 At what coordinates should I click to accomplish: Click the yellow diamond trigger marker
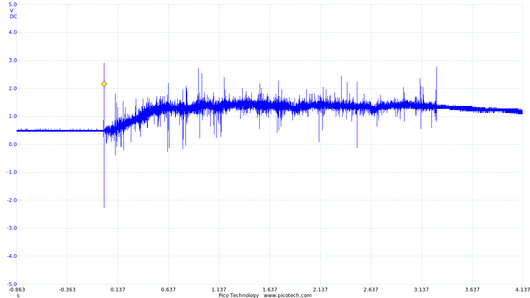[x=104, y=84]
